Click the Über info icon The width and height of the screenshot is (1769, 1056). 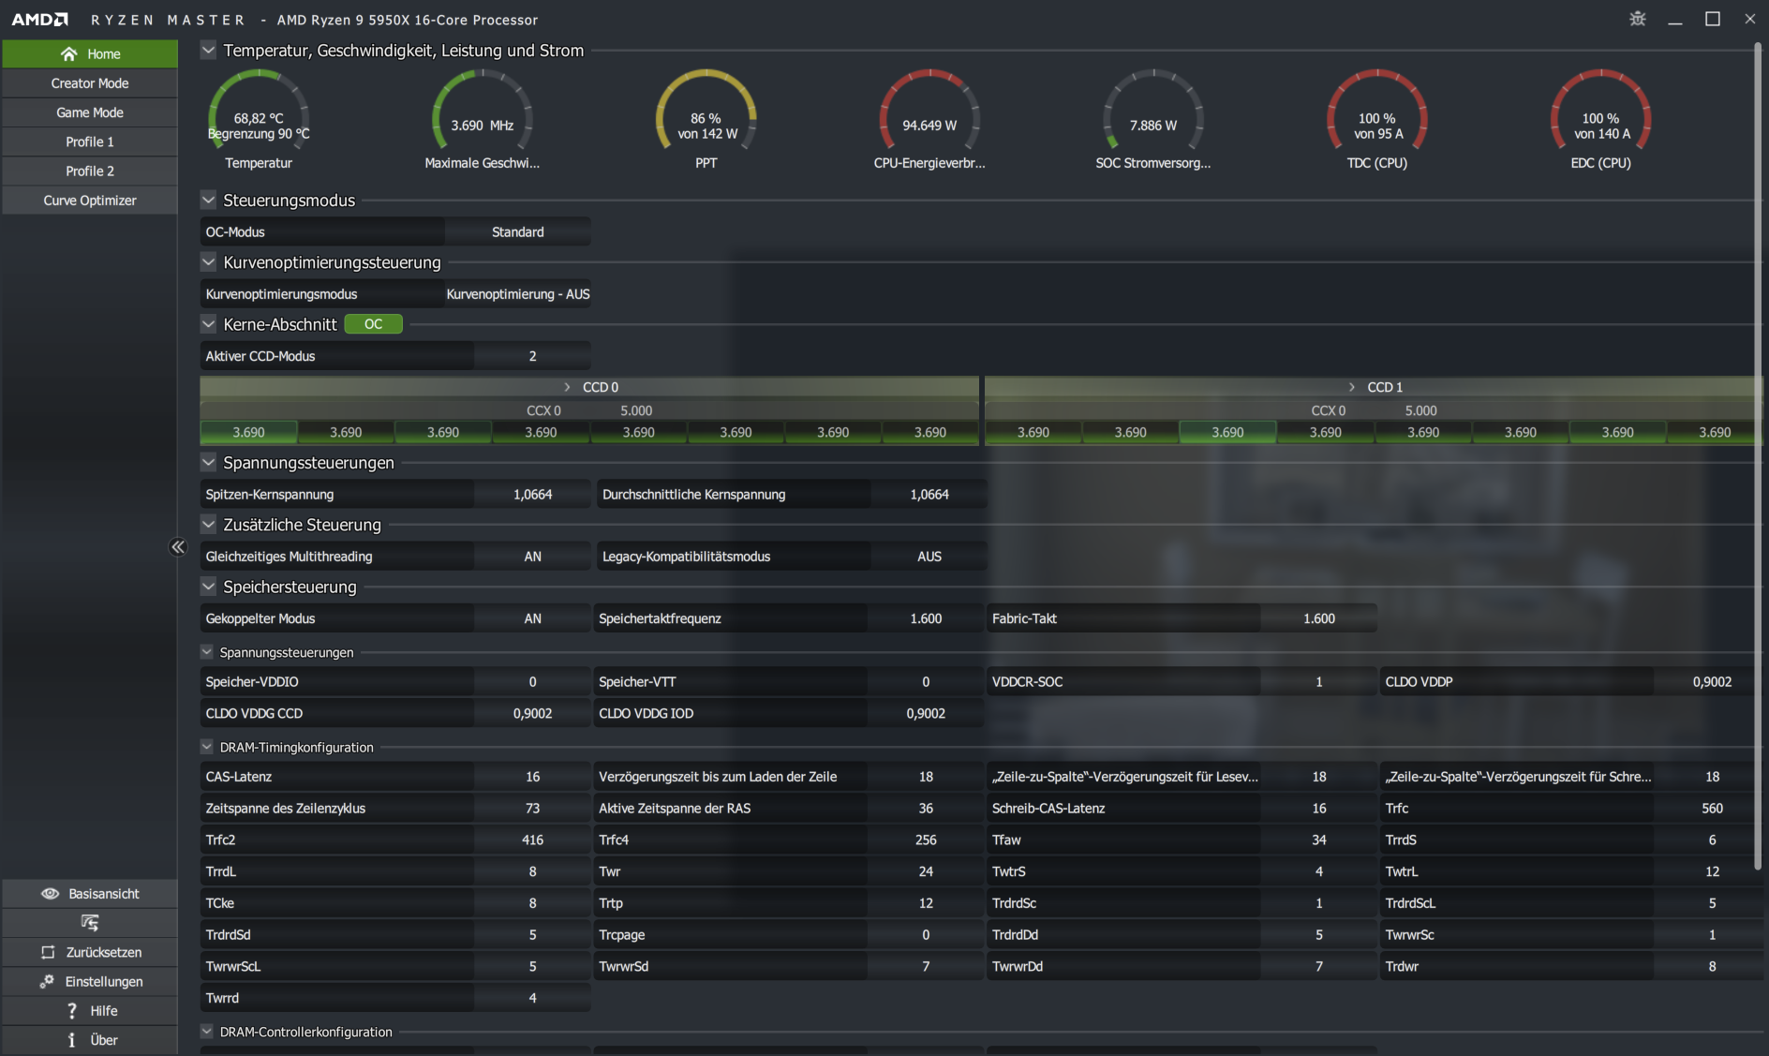point(72,1040)
